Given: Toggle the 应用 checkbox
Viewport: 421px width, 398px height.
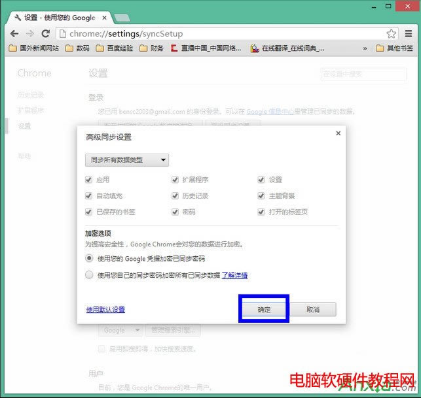Looking at the screenshot, I should tap(88, 180).
